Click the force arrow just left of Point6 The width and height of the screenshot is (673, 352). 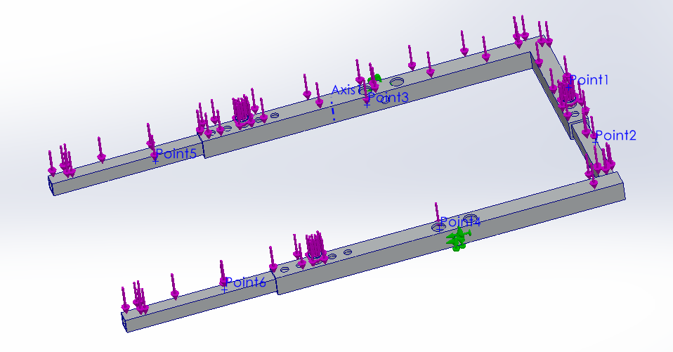(223, 274)
